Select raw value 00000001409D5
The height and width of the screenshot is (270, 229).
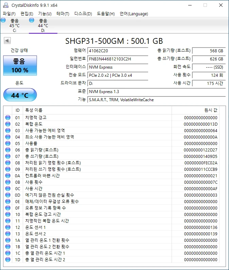[x=200, y=156]
